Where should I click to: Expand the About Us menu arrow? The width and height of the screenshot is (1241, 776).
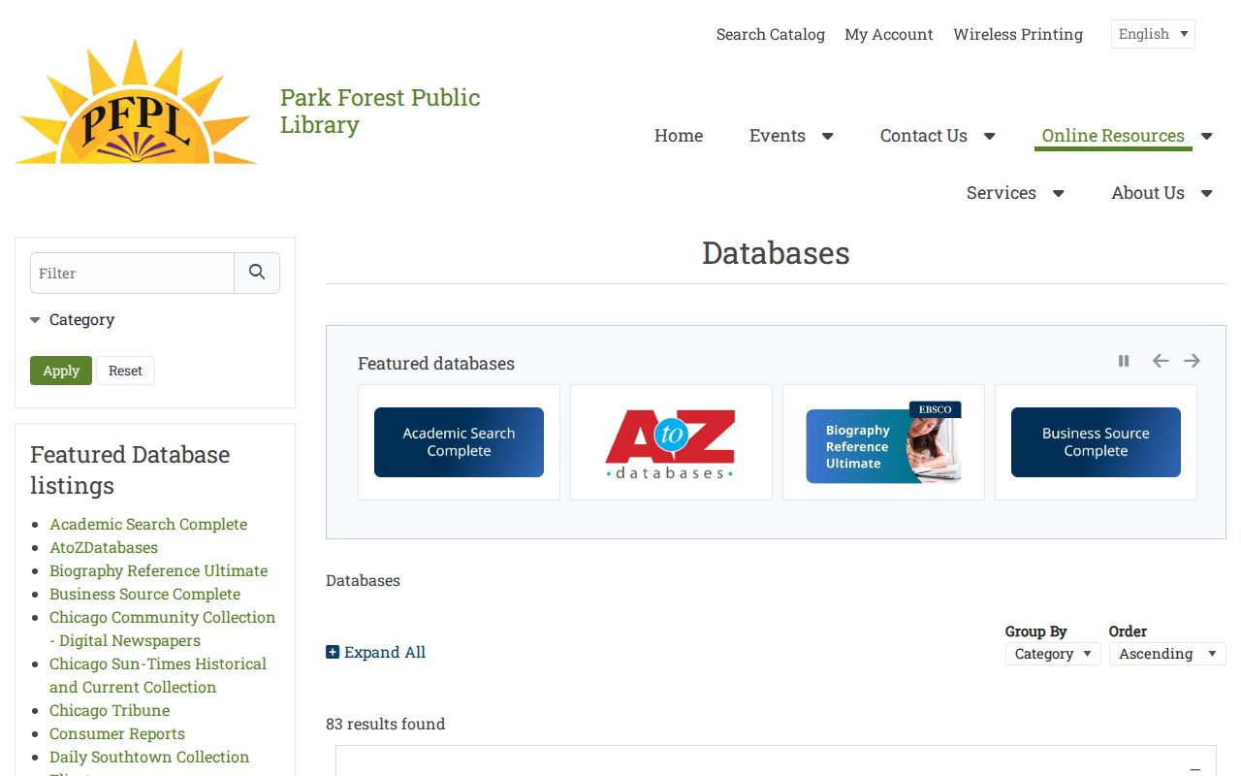[1206, 193]
